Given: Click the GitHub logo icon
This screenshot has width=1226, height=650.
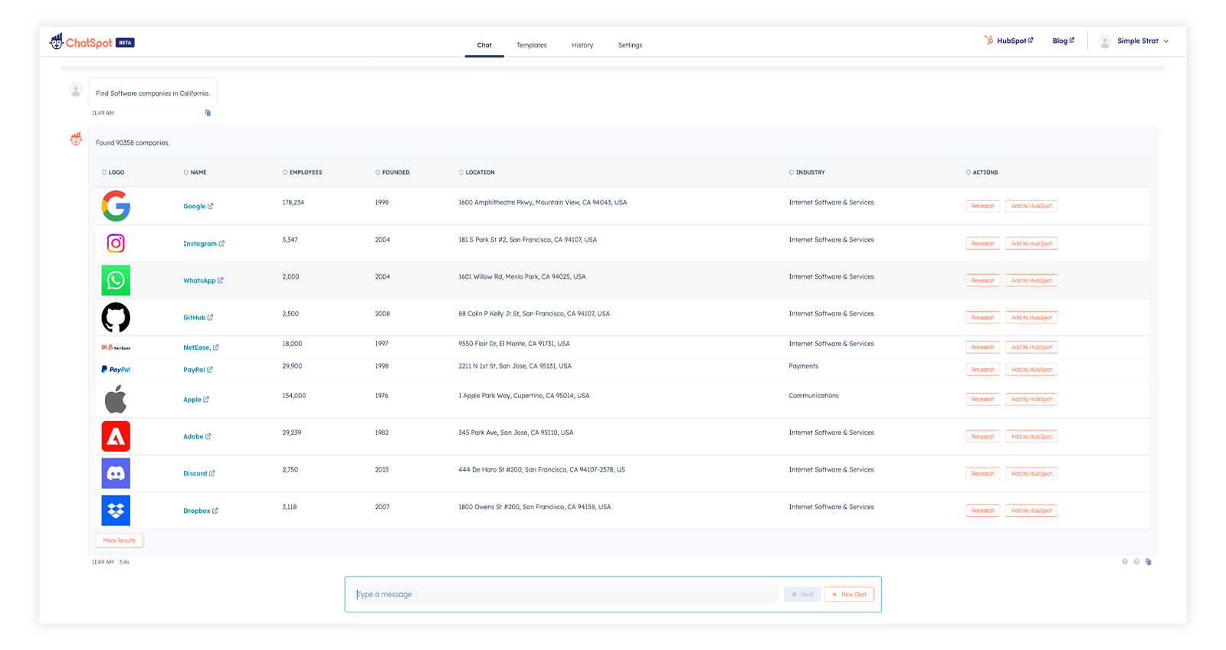Looking at the screenshot, I should pyautogui.click(x=116, y=318).
